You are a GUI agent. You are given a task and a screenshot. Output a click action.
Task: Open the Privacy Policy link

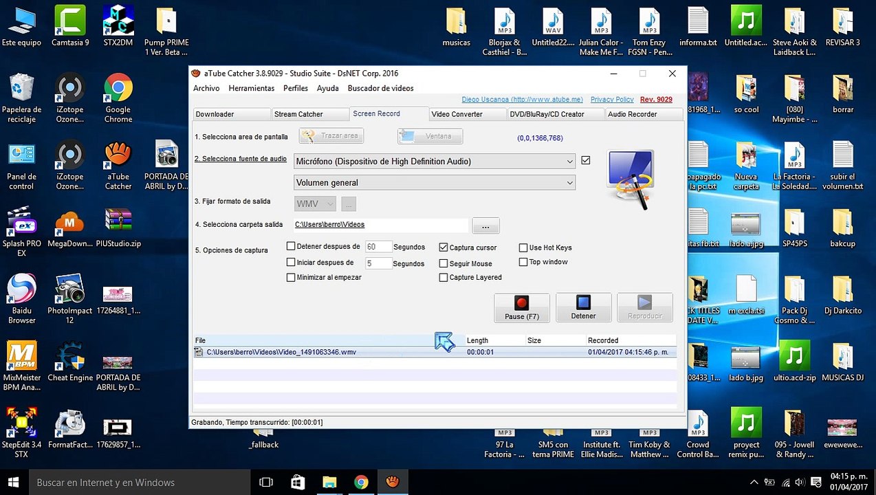[612, 100]
